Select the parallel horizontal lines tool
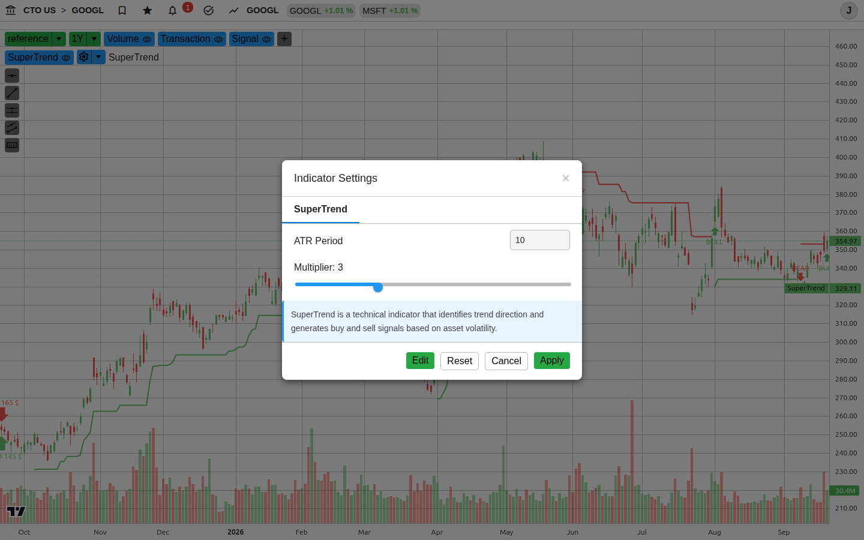The image size is (864, 540). 12,110
